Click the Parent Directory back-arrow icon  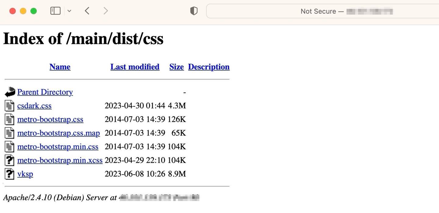click(10, 92)
